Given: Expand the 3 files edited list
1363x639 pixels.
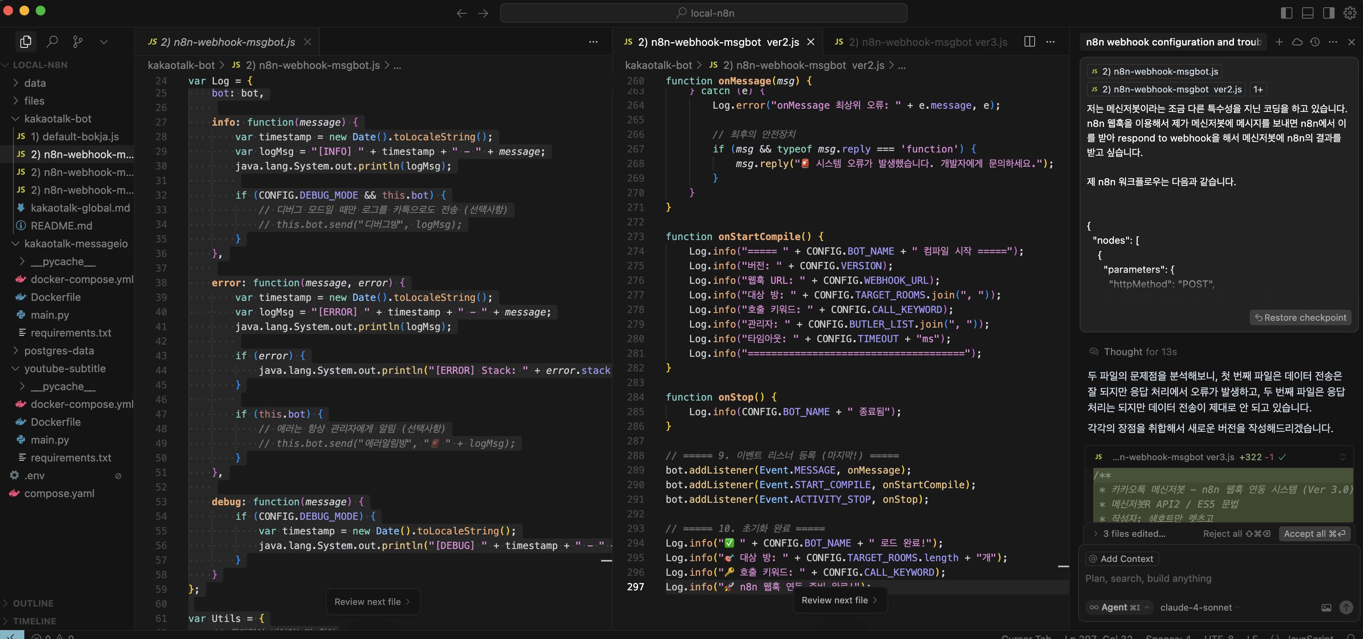Looking at the screenshot, I should coord(1129,533).
